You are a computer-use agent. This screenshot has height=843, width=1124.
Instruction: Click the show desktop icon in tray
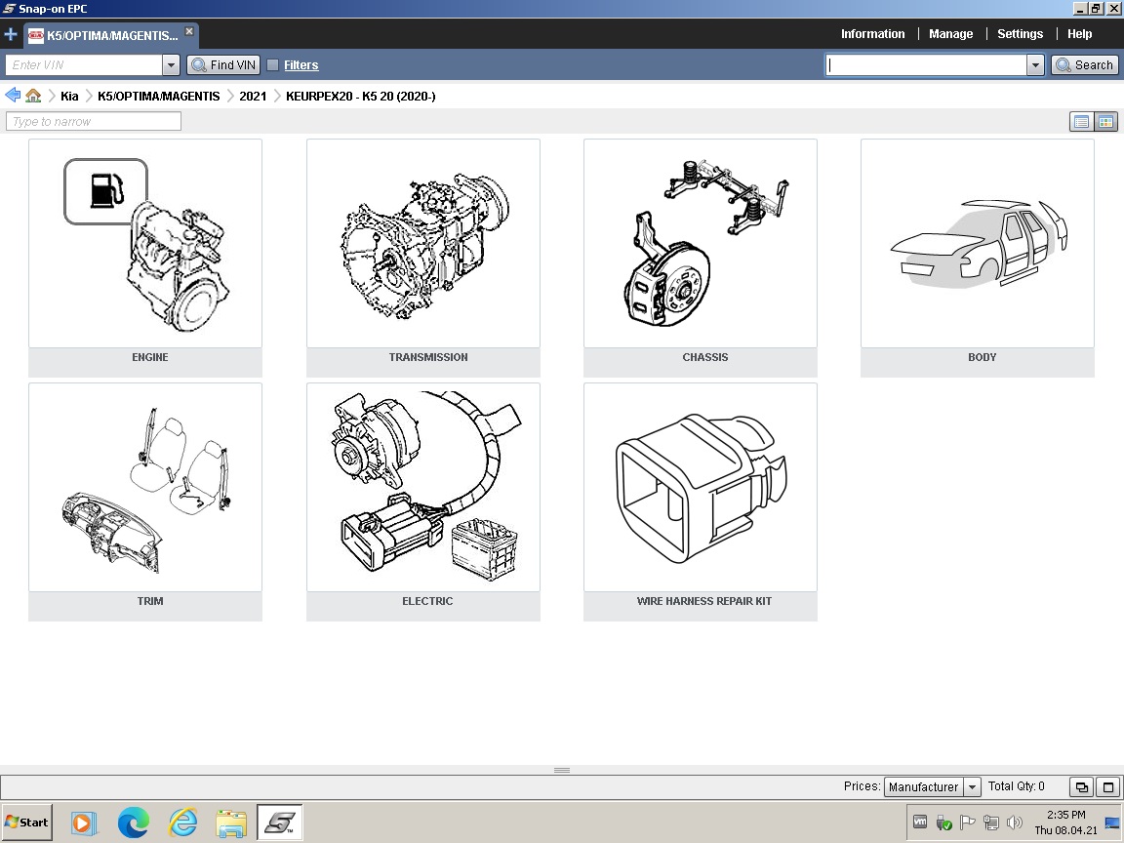pyautogui.click(x=1112, y=823)
